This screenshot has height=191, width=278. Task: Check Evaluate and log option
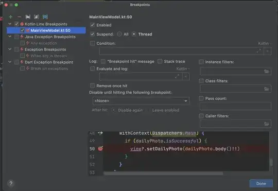click(x=92, y=68)
